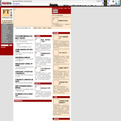121x121 pixels.
Task: Select third weekday tab beside the date
Action: [44, 28]
